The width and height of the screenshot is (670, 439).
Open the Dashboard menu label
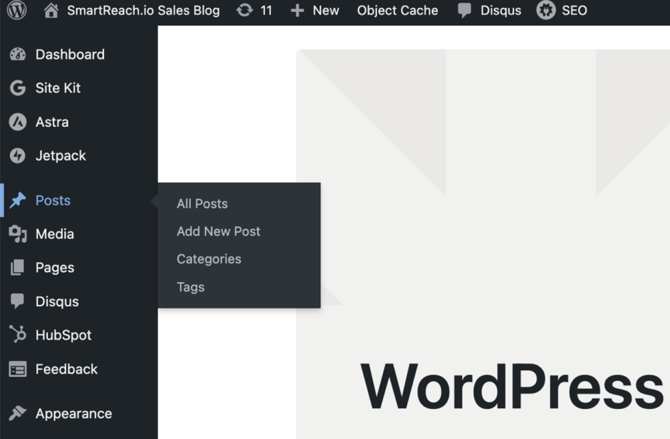point(70,54)
